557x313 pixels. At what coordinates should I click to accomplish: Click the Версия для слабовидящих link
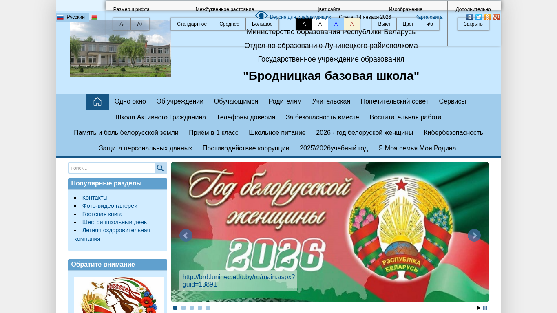[301, 17]
